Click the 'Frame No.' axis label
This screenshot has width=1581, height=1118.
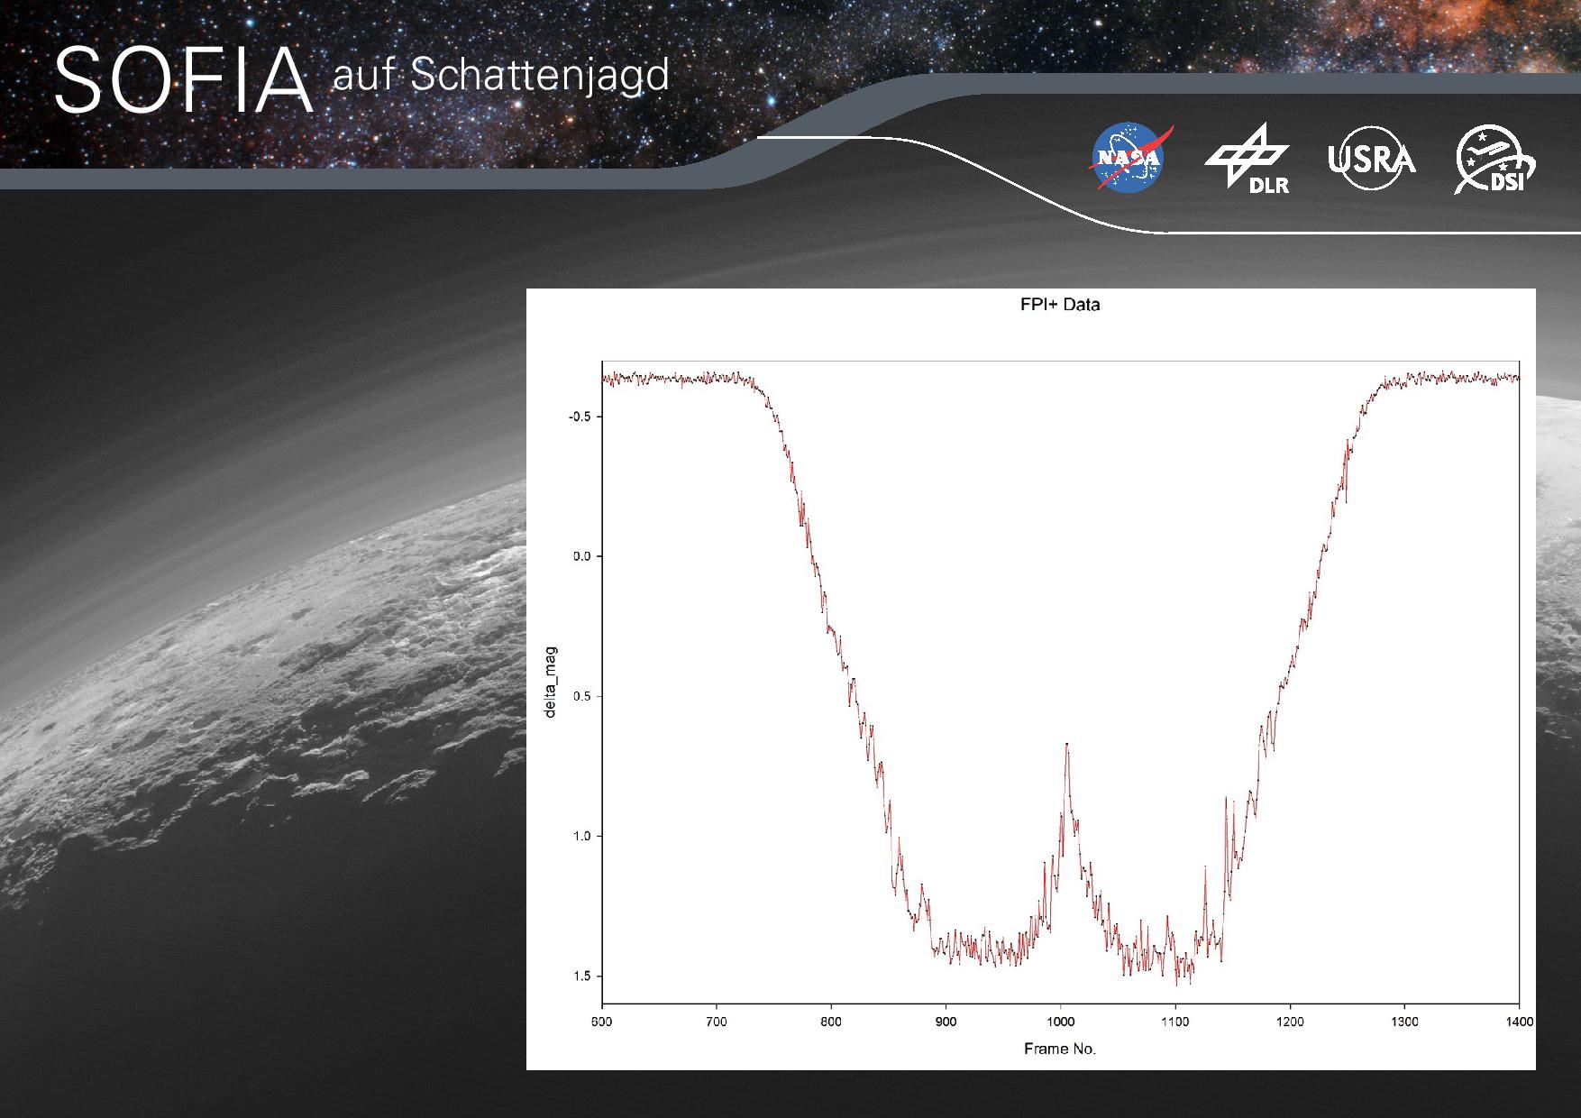1060,1049
